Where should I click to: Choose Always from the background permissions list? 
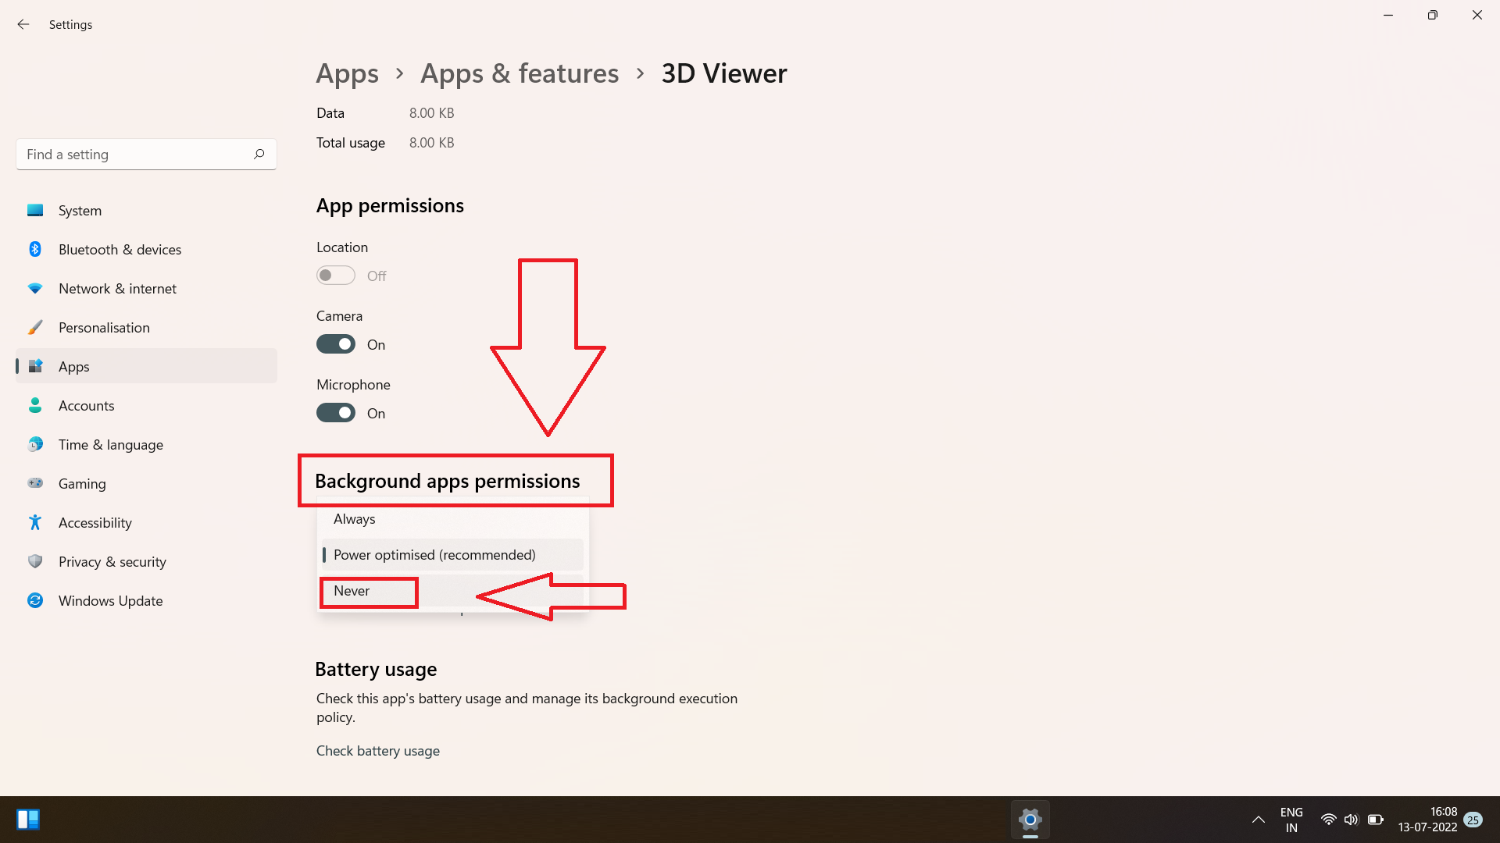(x=355, y=519)
